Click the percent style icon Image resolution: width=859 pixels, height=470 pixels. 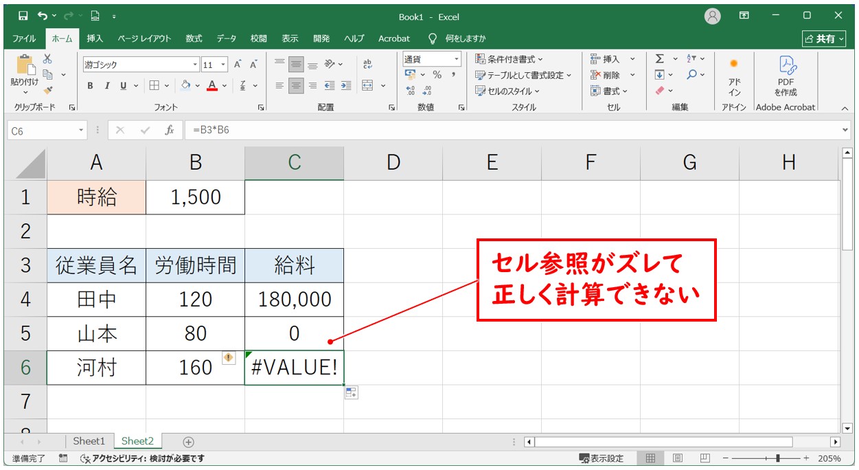coord(437,75)
